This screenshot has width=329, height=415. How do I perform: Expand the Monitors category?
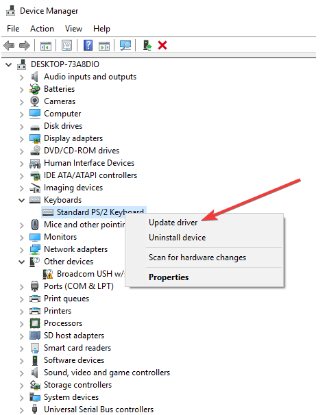coord(22,238)
